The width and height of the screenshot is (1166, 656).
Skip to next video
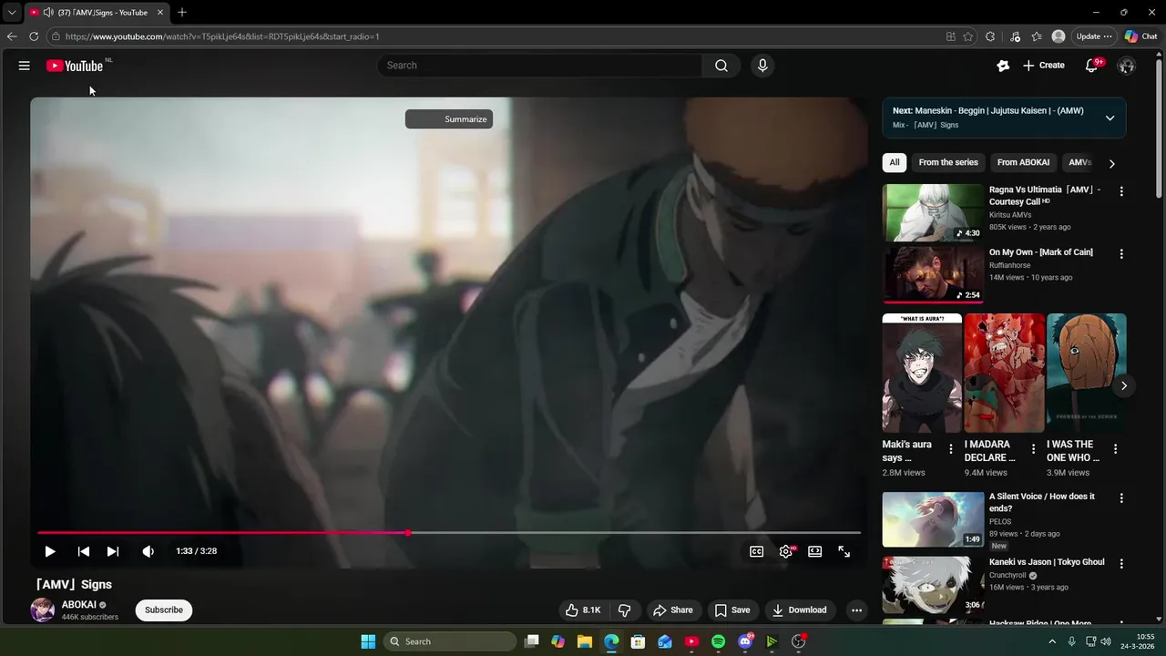[113, 551]
